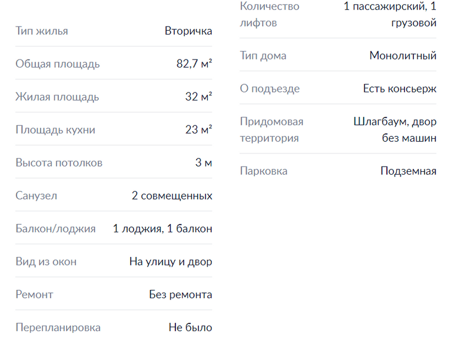Click the '82,7 м²' area value

pyautogui.click(x=194, y=64)
